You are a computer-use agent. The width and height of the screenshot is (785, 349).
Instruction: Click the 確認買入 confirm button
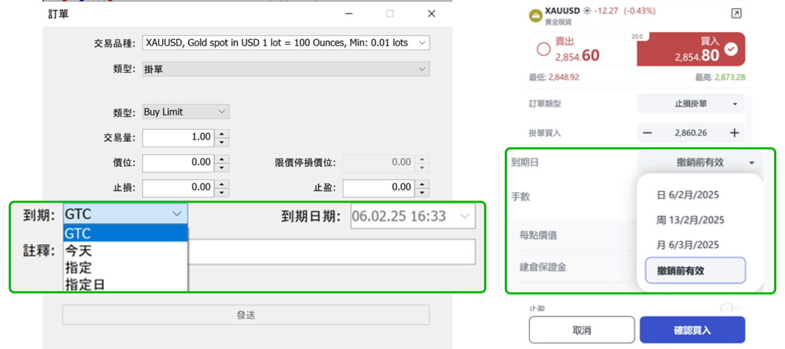click(693, 329)
